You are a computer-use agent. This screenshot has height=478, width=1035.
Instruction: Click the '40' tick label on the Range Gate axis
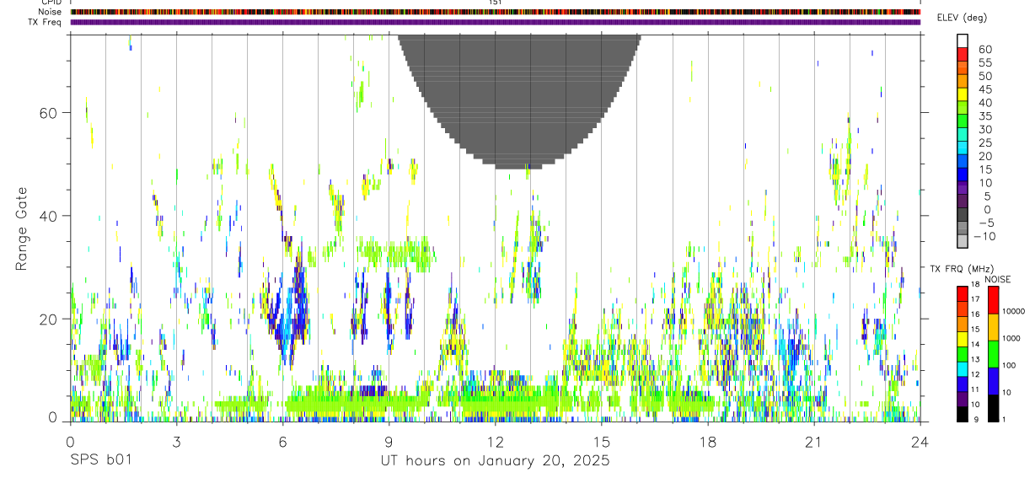49,215
